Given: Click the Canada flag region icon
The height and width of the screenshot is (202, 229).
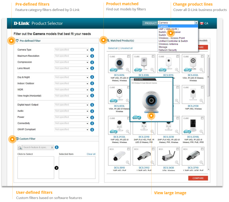Looking at the screenshot, I should point(202,23).
